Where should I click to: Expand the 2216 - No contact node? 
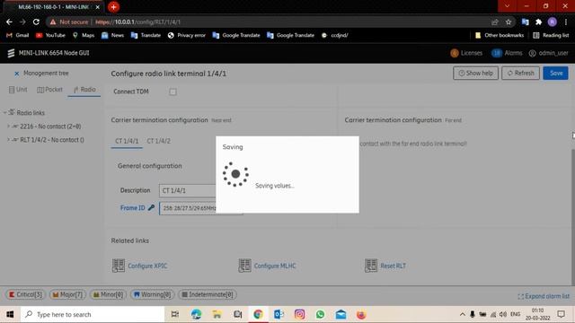point(8,126)
